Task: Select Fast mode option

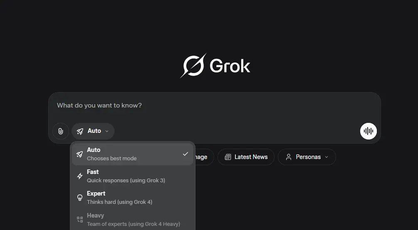Action: coord(133,176)
